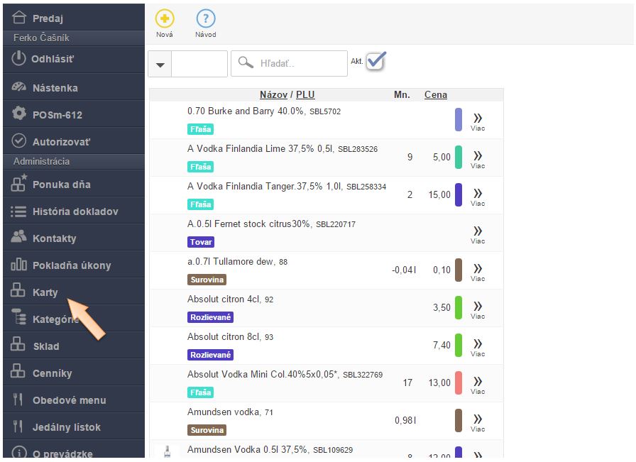Viewport: 636px width, 462px height.
Task: Click the Predaj home icon
Action: [19, 18]
